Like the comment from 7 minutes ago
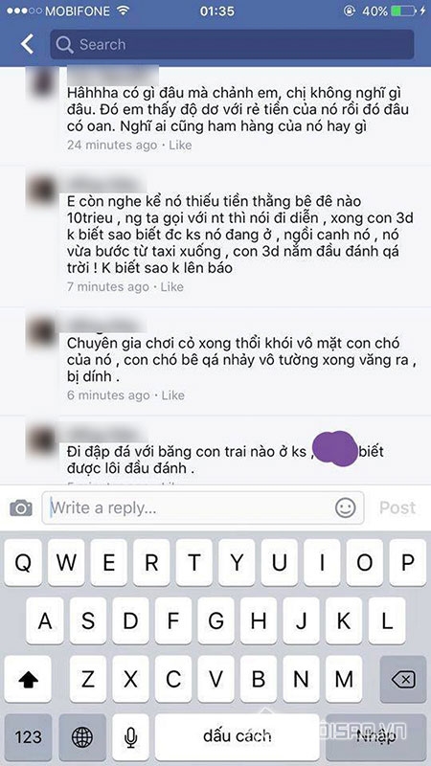Screen dimensions: 431x766 tap(172, 286)
